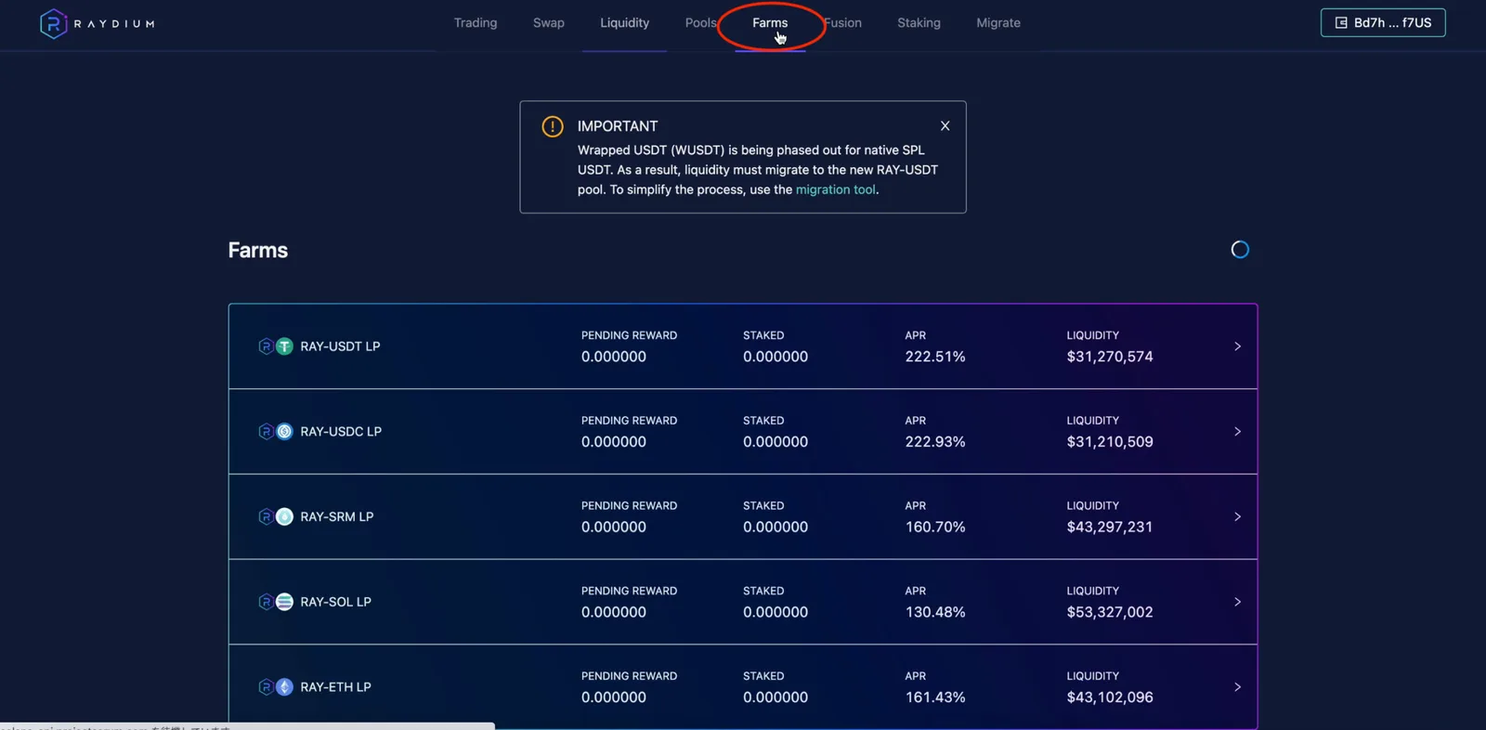Click the SRM token icon in RAY-SRM row
1486x730 pixels.
[284, 516]
